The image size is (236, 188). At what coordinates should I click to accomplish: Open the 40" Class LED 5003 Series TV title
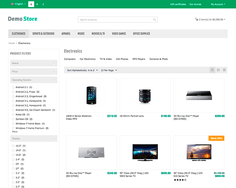(134, 175)
